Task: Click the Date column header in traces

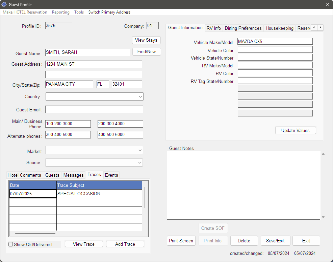Action: pyautogui.click(x=33, y=185)
